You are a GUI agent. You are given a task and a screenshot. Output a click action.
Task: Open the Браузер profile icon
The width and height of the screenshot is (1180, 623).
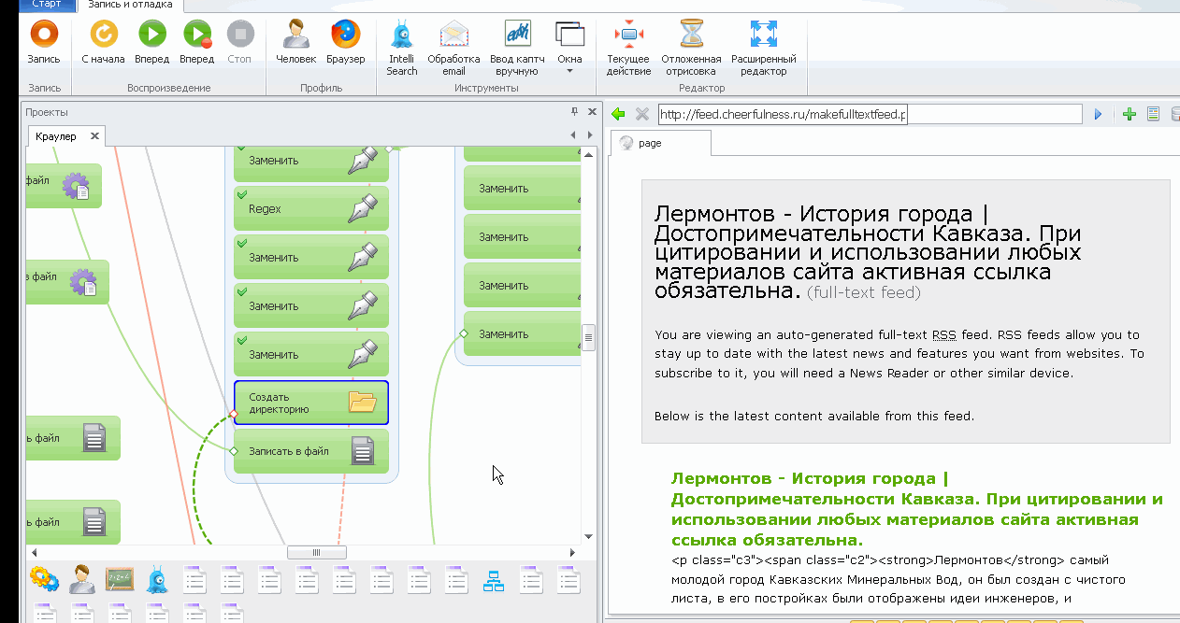(x=345, y=42)
